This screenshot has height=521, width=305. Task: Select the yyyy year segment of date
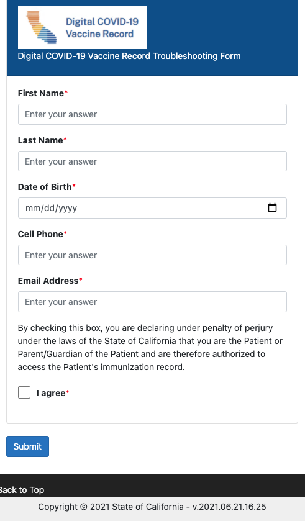pos(68,208)
